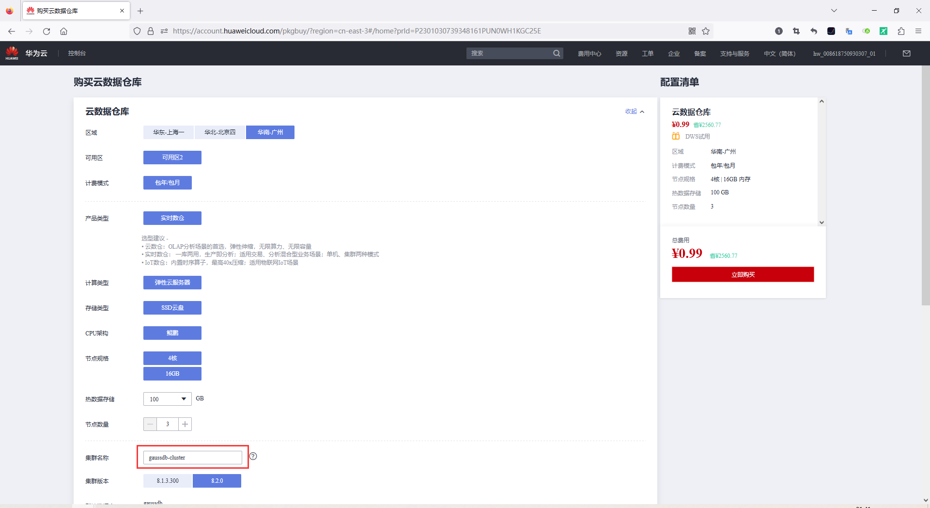Image resolution: width=930 pixels, height=508 pixels.
Task: Click the browser address bar URL
Action: [357, 31]
